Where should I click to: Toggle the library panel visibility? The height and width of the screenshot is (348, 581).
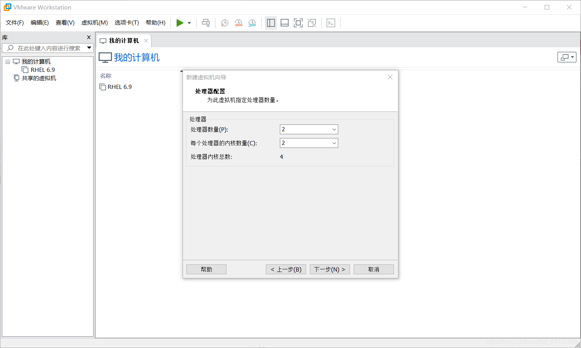pos(271,23)
